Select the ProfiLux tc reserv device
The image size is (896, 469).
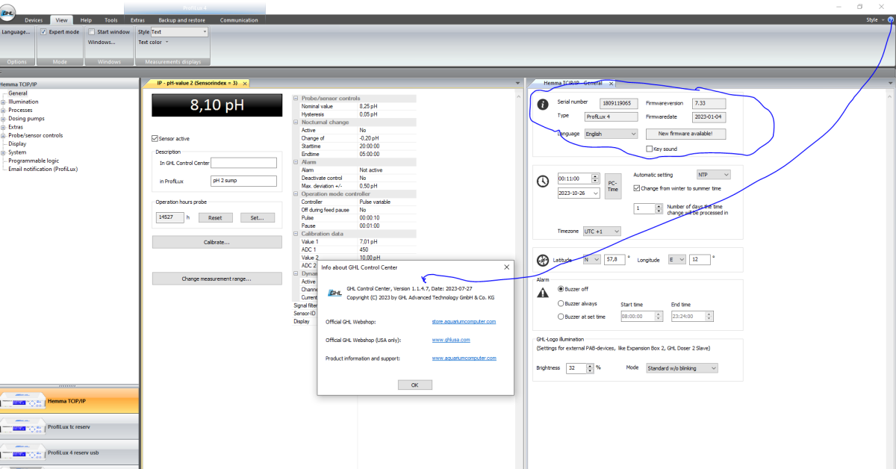tap(69, 426)
